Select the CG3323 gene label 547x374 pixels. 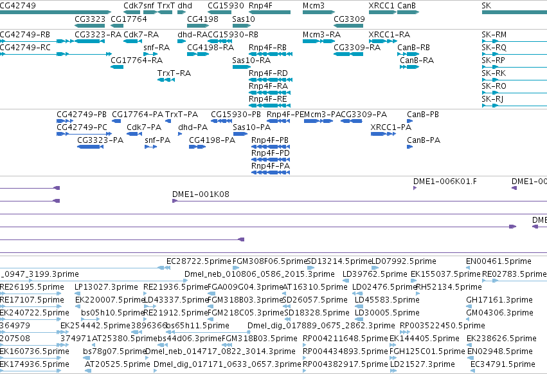(90, 19)
